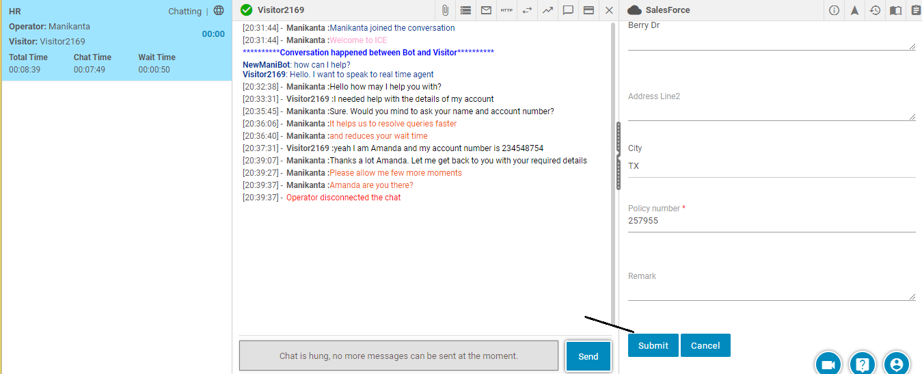Start video call with camera button
Screen dimensions: 922x374
(x=828, y=364)
